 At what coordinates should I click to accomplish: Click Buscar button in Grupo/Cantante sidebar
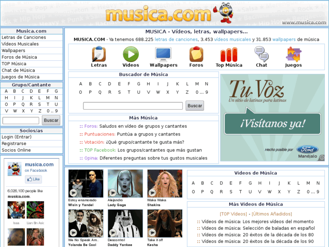[x=51, y=120]
